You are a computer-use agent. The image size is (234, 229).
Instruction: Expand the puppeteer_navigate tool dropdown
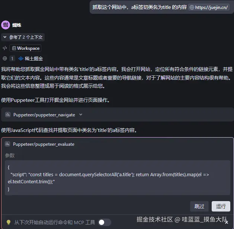point(81,115)
